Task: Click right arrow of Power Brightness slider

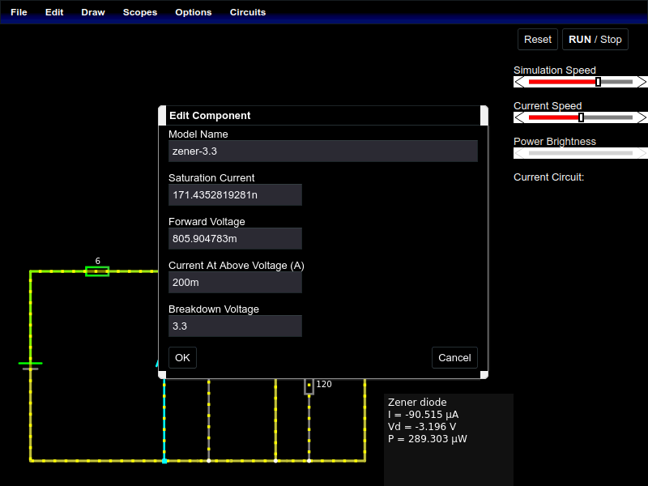Action: (x=642, y=153)
